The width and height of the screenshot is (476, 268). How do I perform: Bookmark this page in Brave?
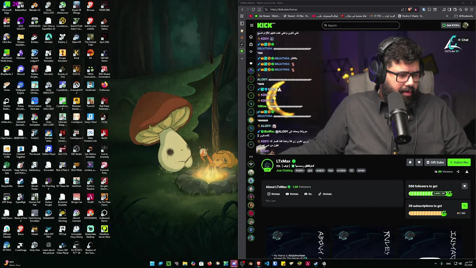[259, 9]
